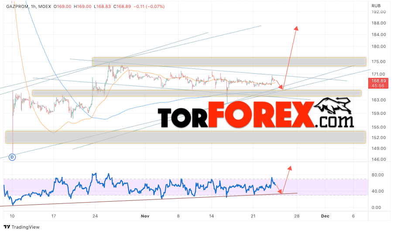Screen dimensions: 394x233
Task: Click the 14 date on time axis
Action: coord(211,216)
